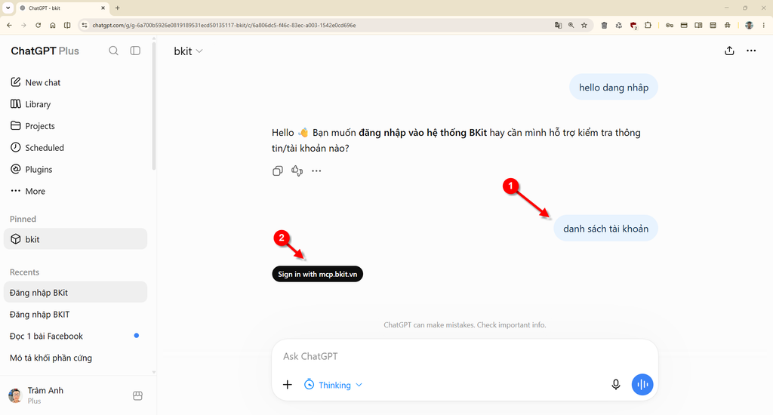
Task: Go forward with the browser forward arrow
Action: (x=23, y=25)
